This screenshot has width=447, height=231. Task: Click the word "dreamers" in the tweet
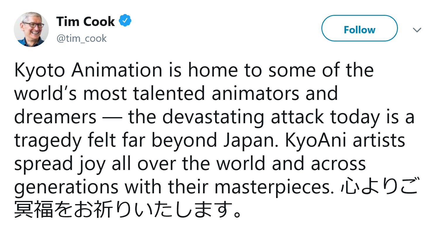coord(55,117)
